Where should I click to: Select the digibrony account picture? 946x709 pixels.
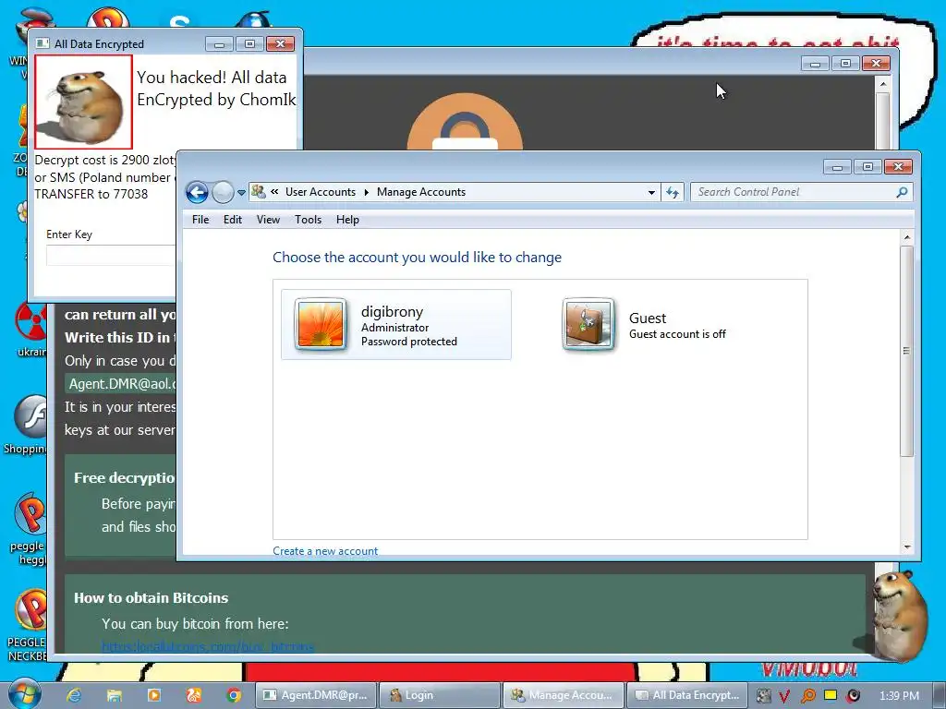321,324
